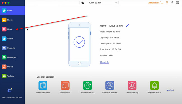This screenshot has width=182, height=104.
Task: Launch Device to PC transfer
Action: 65,87
